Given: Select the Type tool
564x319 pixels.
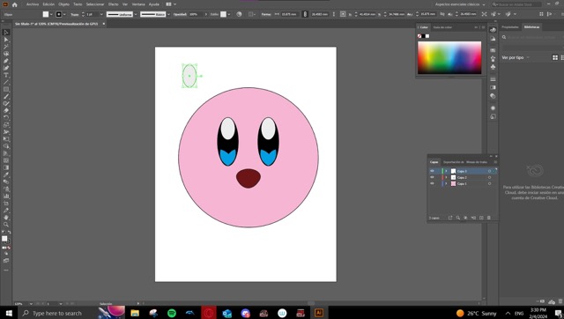Looking at the screenshot, I should pos(6,75).
